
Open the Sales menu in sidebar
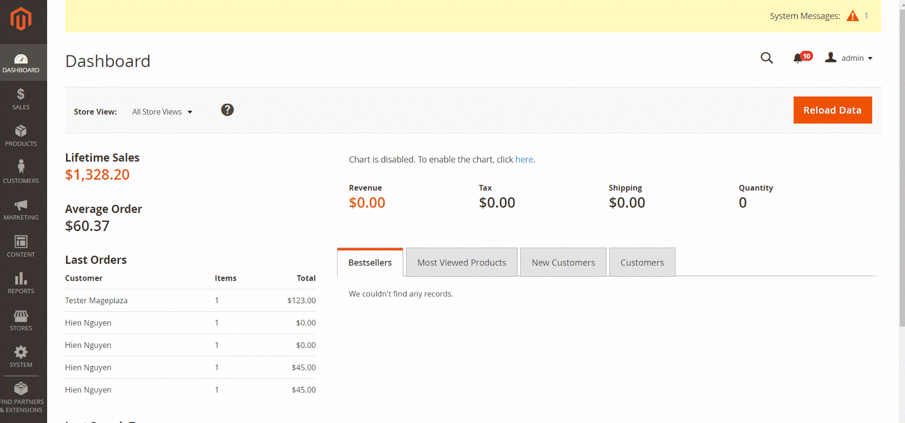pos(21,99)
